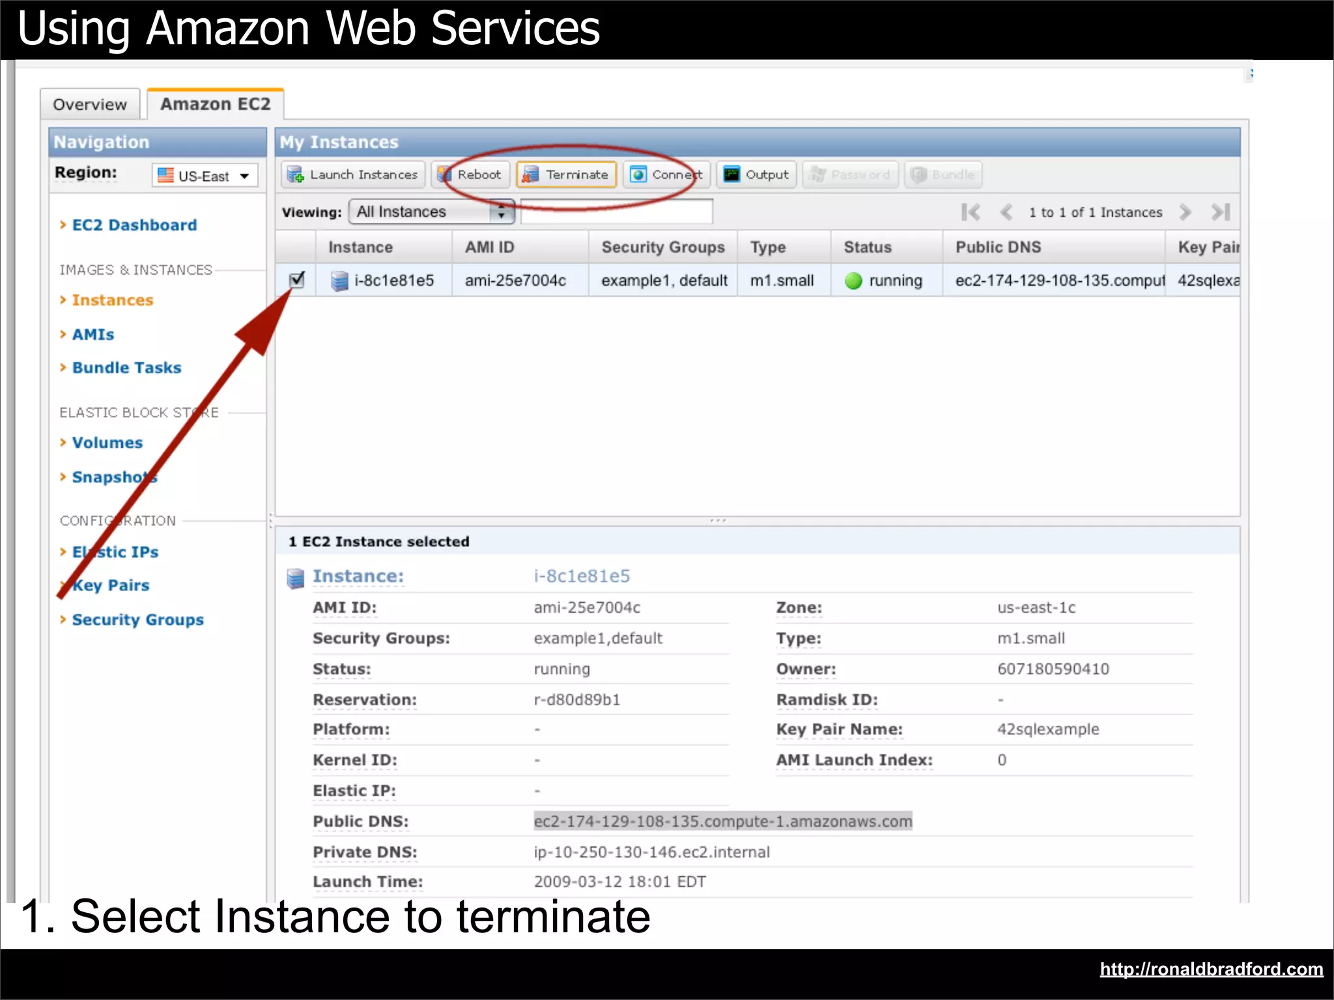The width and height of the screenshot is (1334, 1000).
Task: Click the Zone value us-east-1c
Action: 1036,608
